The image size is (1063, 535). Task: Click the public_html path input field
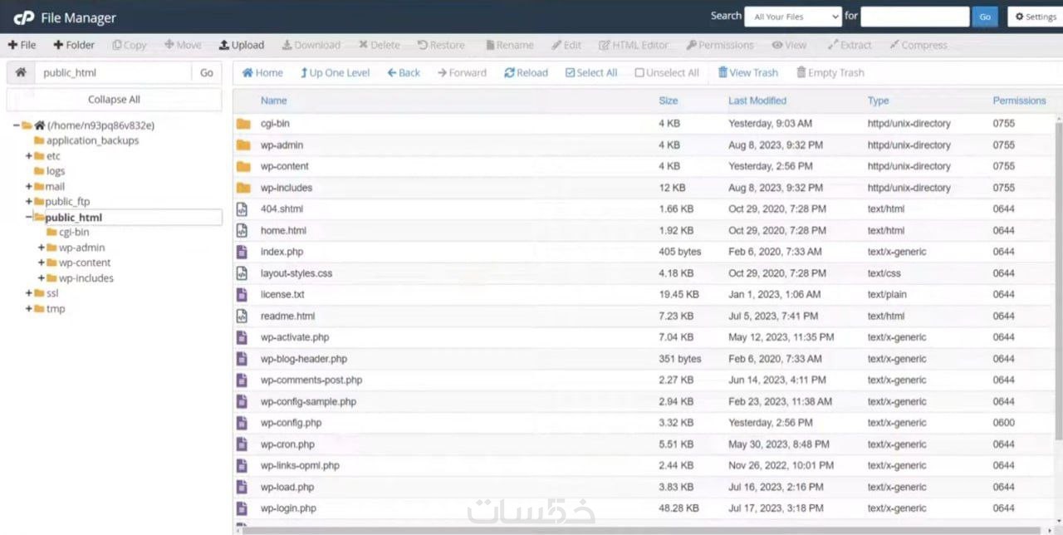point(113,73)
